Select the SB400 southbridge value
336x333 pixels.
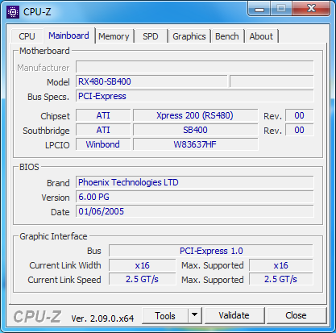click(x=195, y=130)
